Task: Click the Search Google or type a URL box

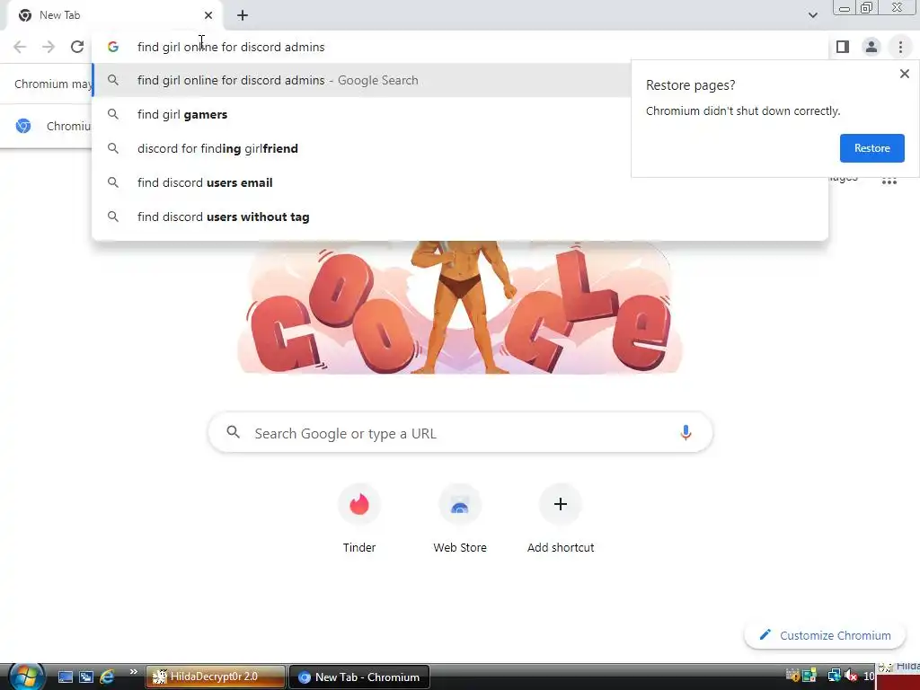Action: pos(461,433)
